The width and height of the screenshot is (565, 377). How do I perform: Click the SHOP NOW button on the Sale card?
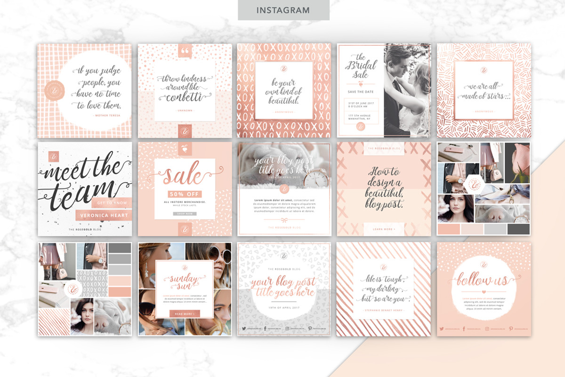pyautogui.click(x=185, y=213)
